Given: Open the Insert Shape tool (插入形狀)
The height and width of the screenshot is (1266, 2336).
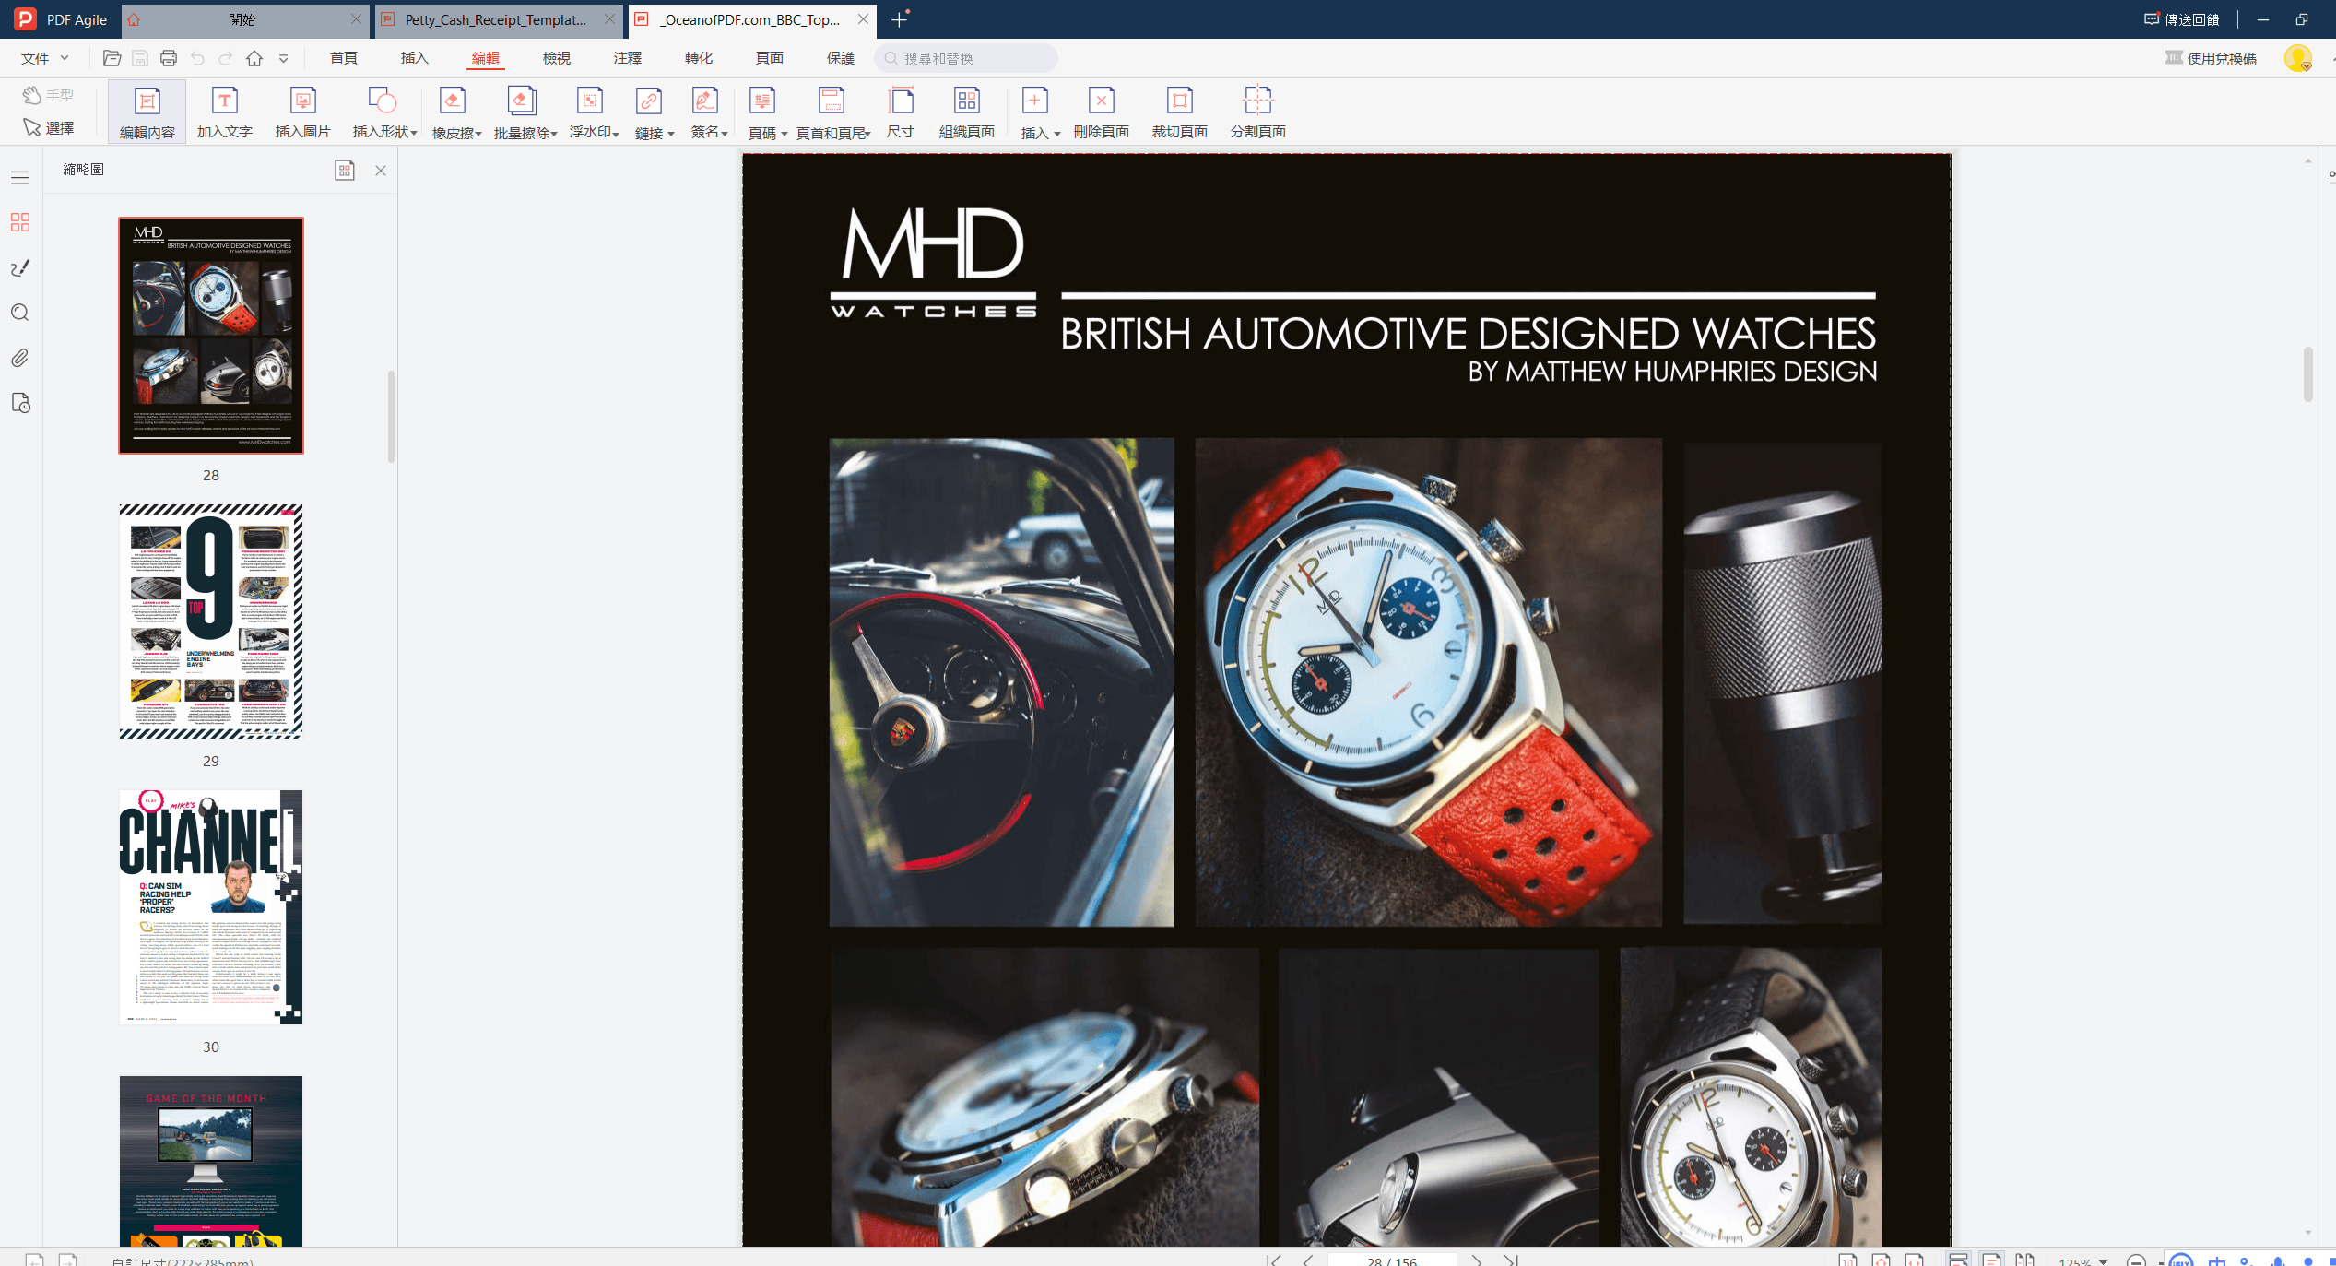Looking at the screenshot, I should click(x=381, y=112).
